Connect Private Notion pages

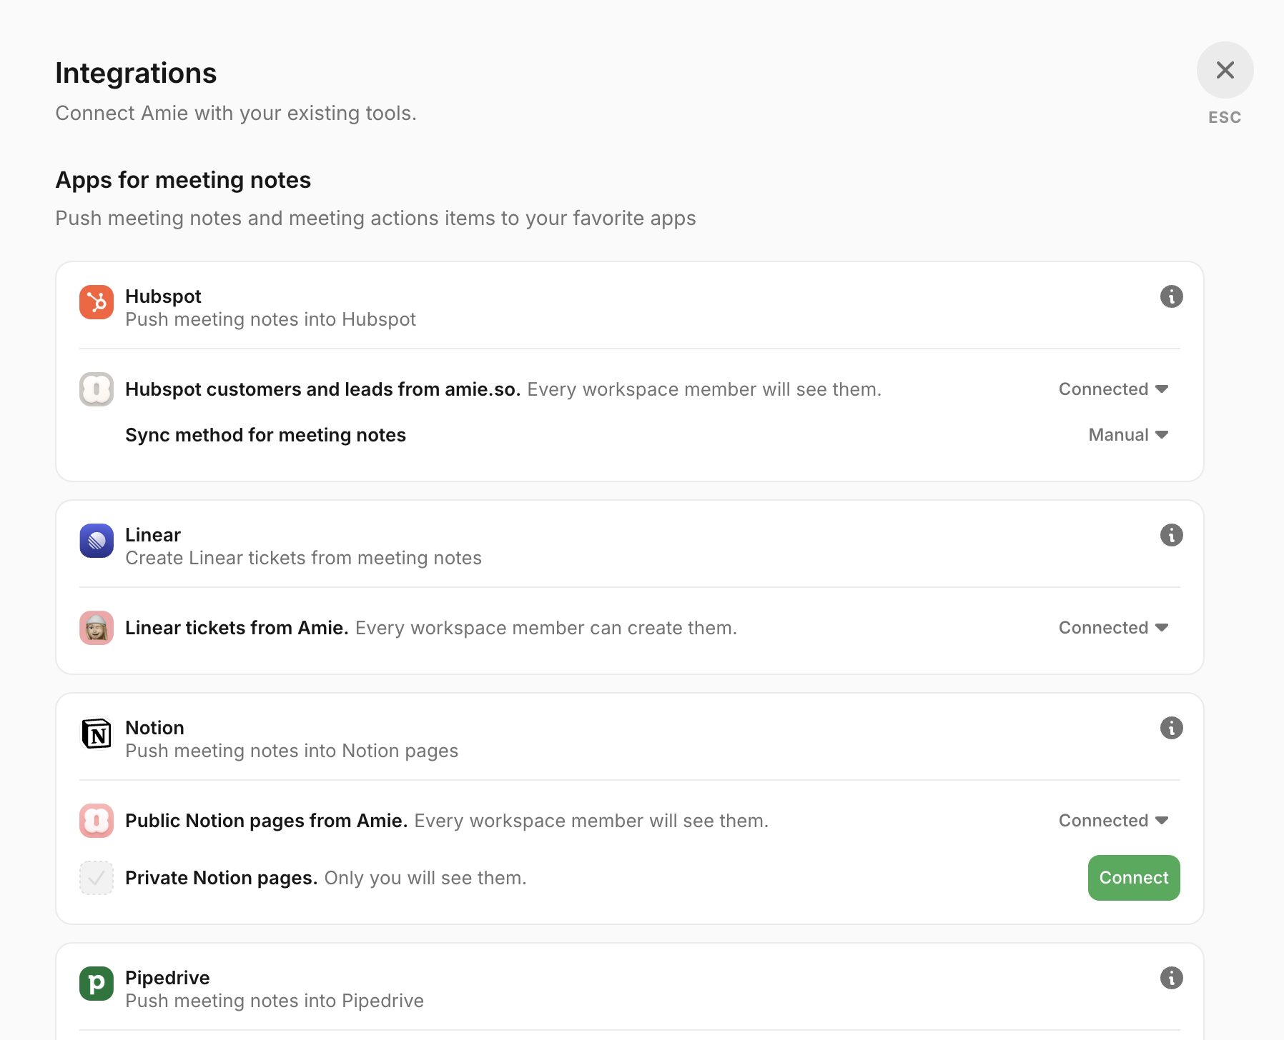tap(1134, 878)
